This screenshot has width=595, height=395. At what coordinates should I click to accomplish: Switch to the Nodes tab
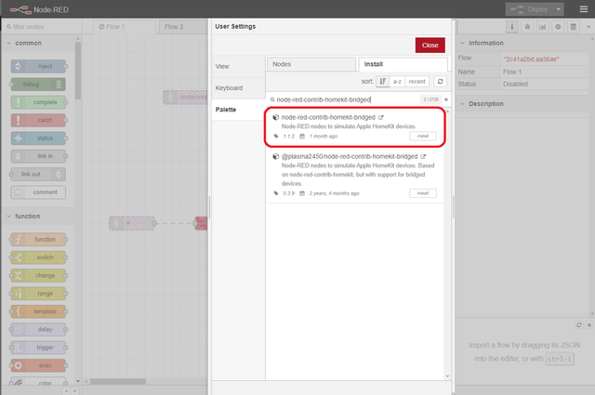310,64
